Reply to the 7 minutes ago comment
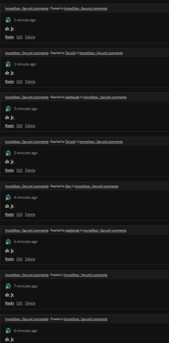 click(x=9, y=303)
